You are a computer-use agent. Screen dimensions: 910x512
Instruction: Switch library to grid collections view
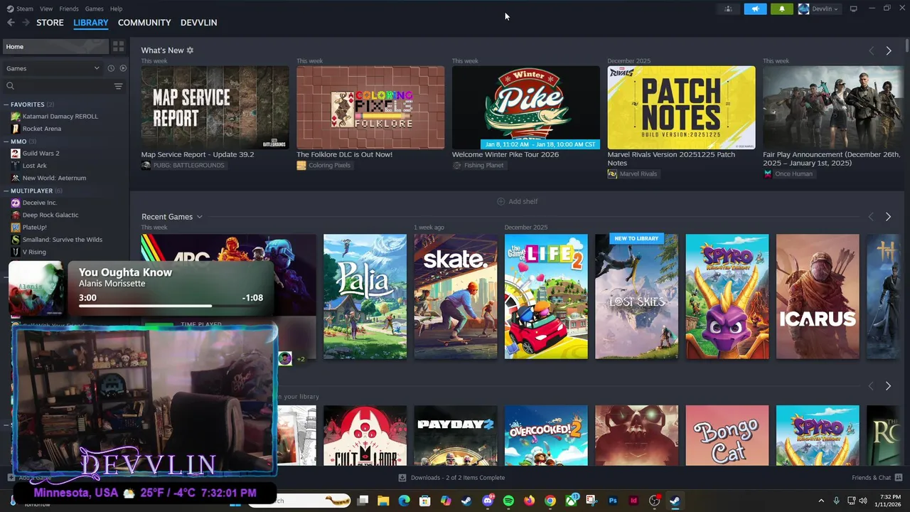click(x=118, y=46)
